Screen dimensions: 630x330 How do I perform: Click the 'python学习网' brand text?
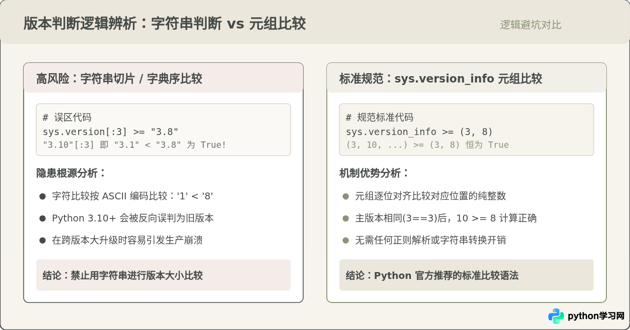click(596, 316)
